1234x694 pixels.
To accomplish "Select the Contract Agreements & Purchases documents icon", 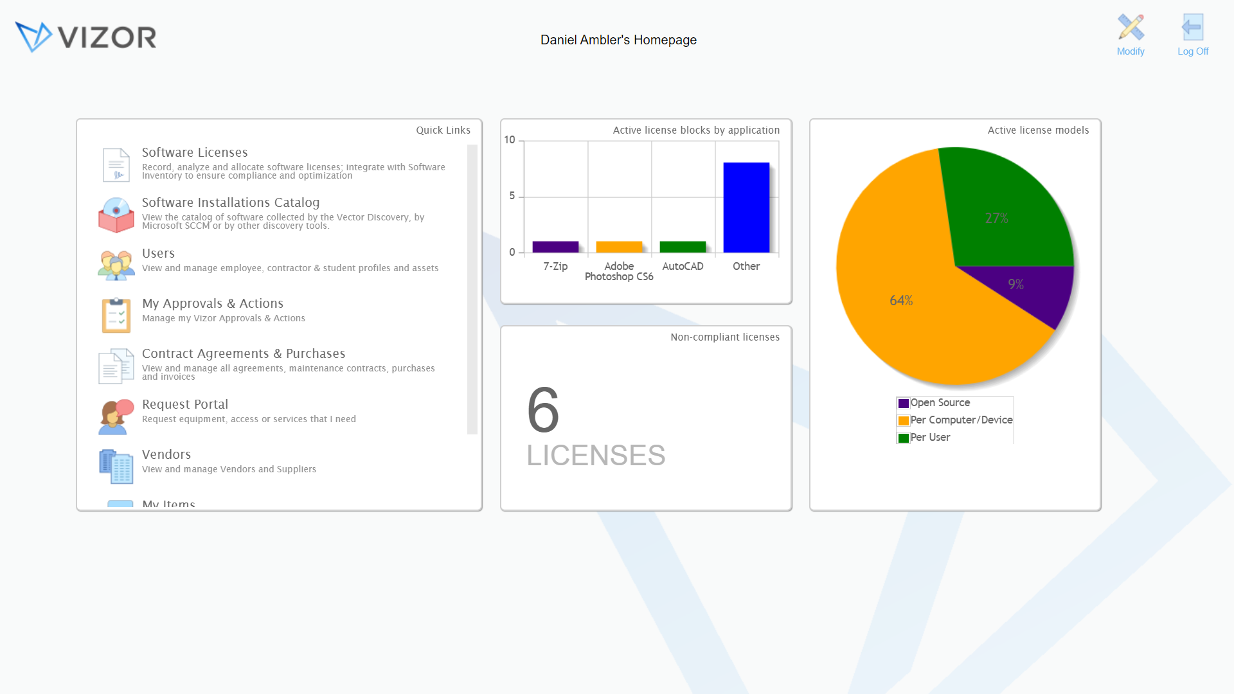I will point(116,365).
